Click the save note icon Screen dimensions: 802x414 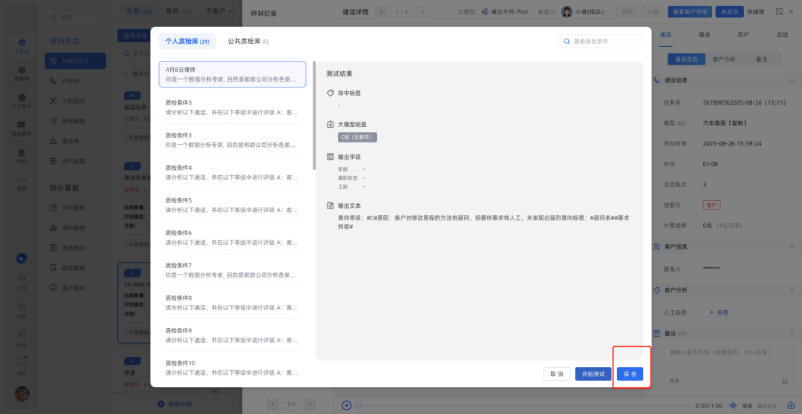point(784,381)
